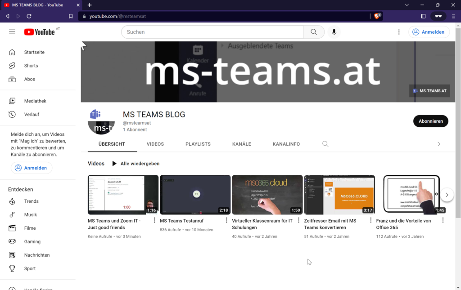Switch to the ÜBERSICHT tab
The width and height of the screenshot is (461, 290).
[x=112, y=144]
